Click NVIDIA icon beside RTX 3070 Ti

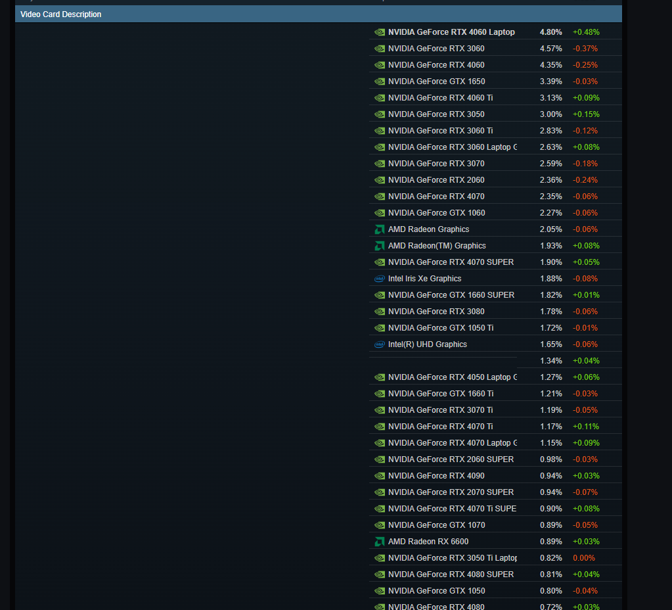tap(380, 411)
